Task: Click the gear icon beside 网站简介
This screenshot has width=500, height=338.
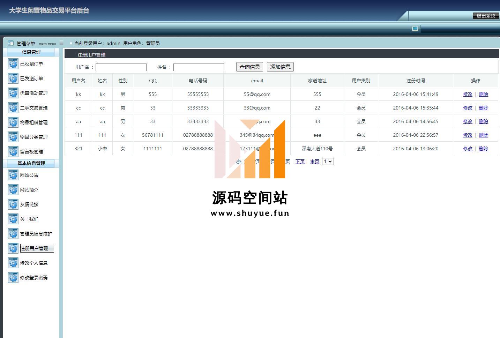Action: coord(13,190)
